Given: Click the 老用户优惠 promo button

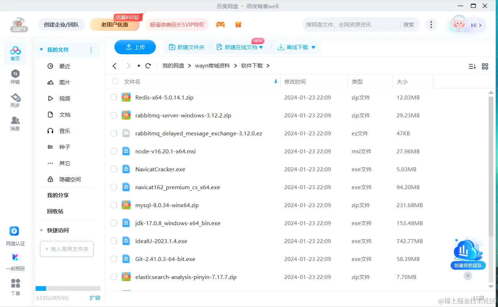Looking at the screenshot, I should (x=114, y=25).
